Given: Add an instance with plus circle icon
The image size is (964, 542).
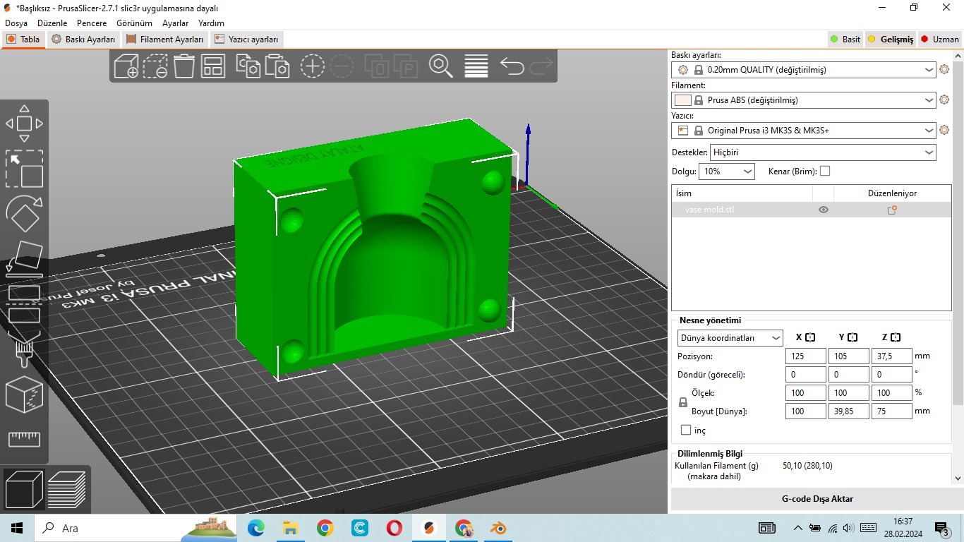Looking at the screenshot, I should coord(312,66).
